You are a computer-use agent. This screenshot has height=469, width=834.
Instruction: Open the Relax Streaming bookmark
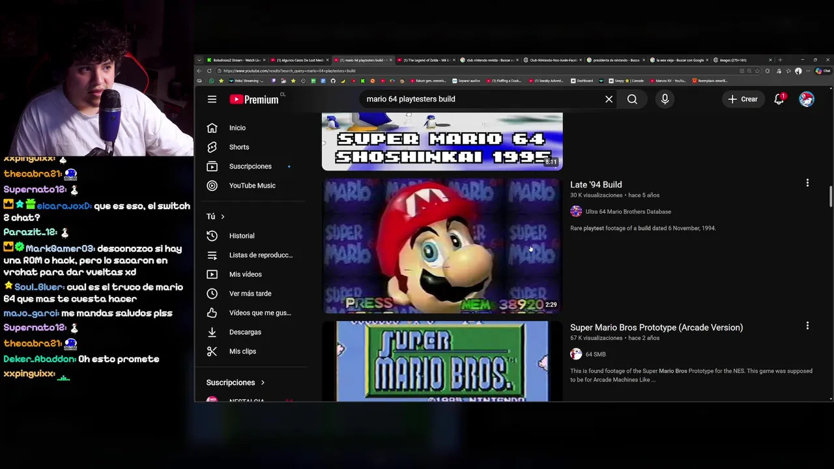click(x=246, y=81)
